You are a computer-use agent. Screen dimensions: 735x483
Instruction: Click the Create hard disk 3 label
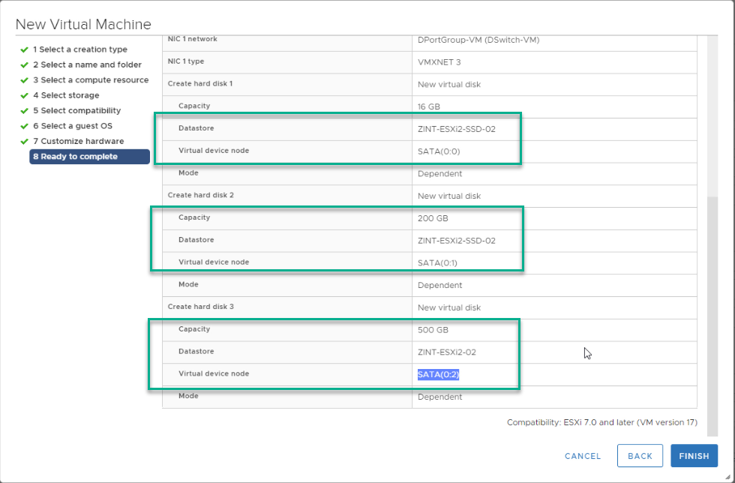point(201,307)
